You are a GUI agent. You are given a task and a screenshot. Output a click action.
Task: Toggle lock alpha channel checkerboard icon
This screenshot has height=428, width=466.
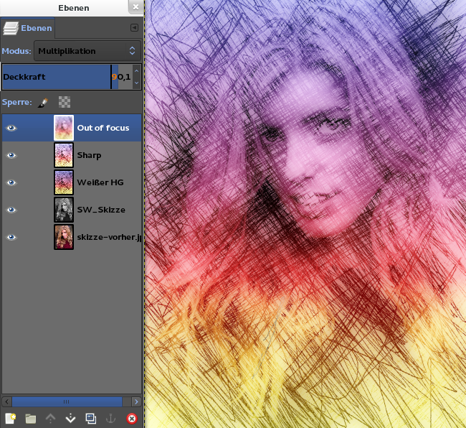tap(65, 102)
